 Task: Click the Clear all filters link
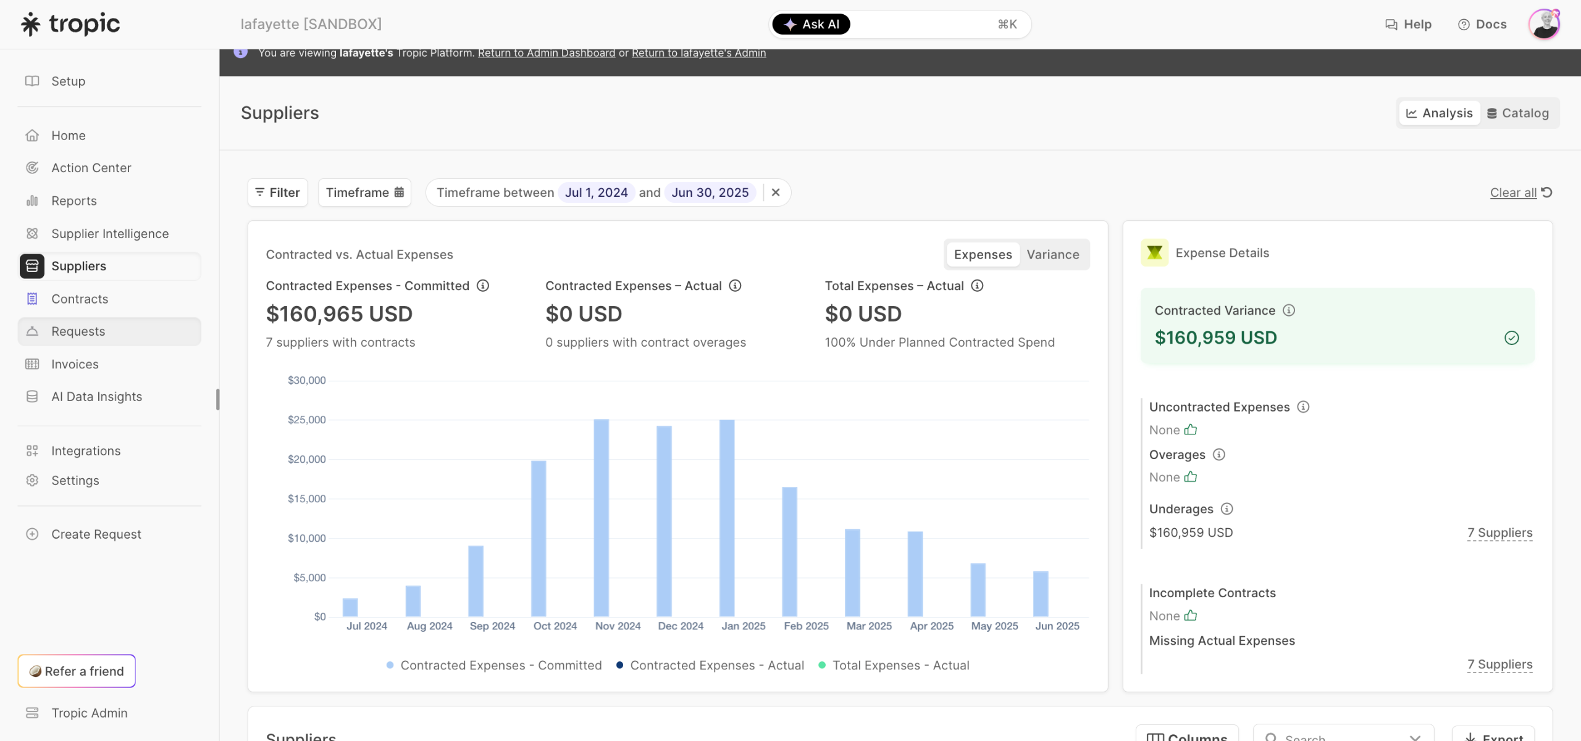[x=1513, y=192]
